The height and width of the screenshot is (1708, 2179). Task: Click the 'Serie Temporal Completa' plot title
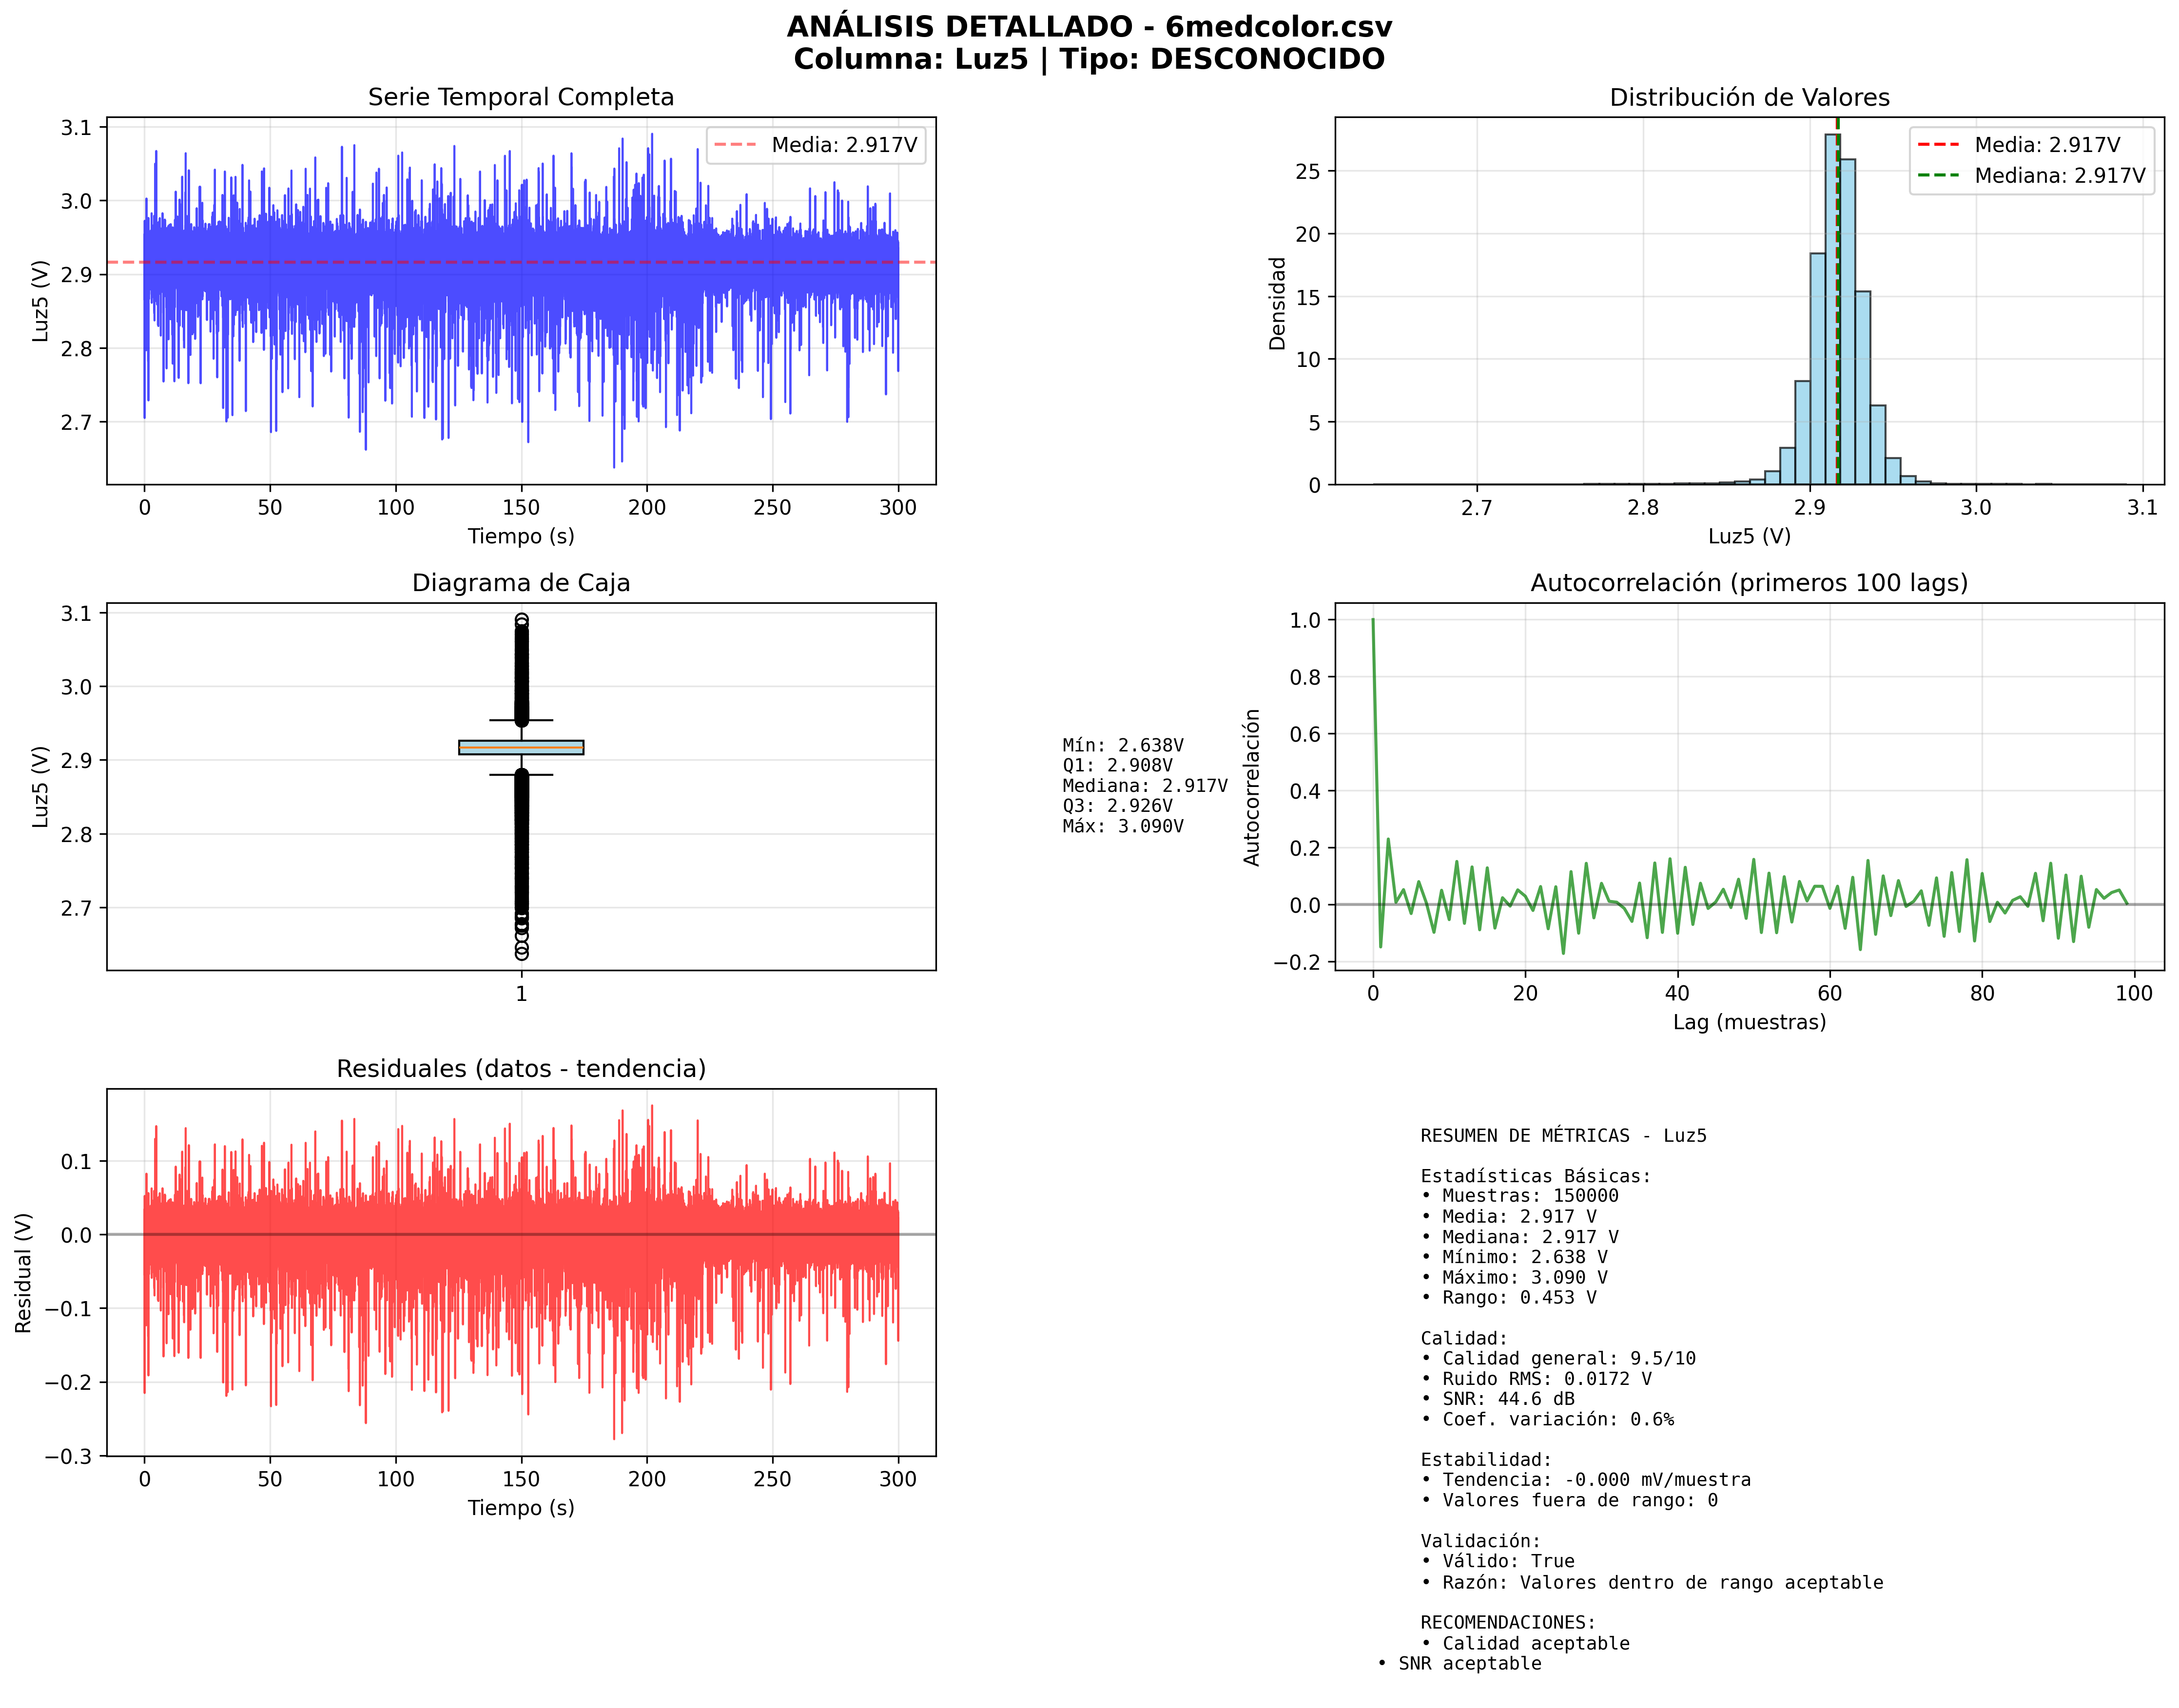[x=520, y=97]
